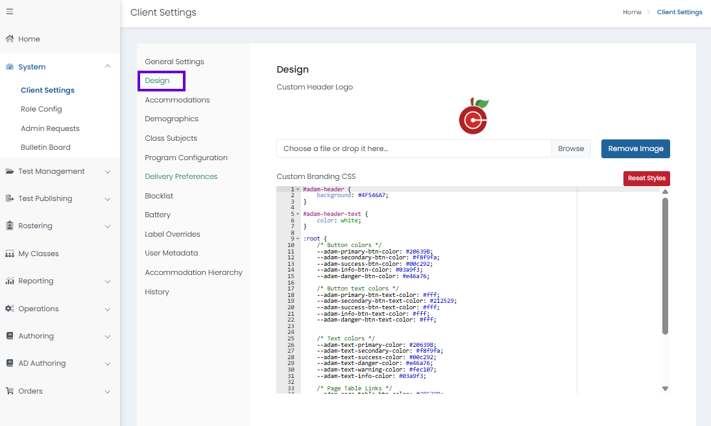Click the CSS editor scroll up arrow
711x426 pixels.
[x=665, y=192]
